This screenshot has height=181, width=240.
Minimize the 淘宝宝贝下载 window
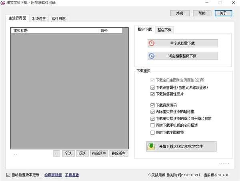click(x=207, y=3)
